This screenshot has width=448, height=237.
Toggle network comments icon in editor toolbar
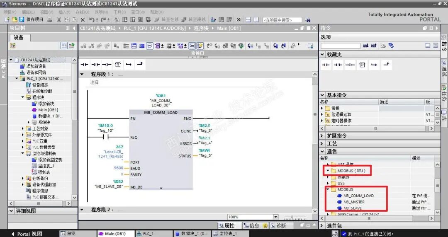coord(150,46)
